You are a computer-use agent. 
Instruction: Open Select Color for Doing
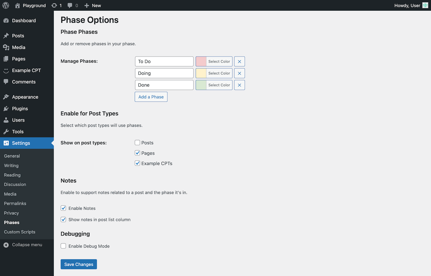tap(219, 73)
